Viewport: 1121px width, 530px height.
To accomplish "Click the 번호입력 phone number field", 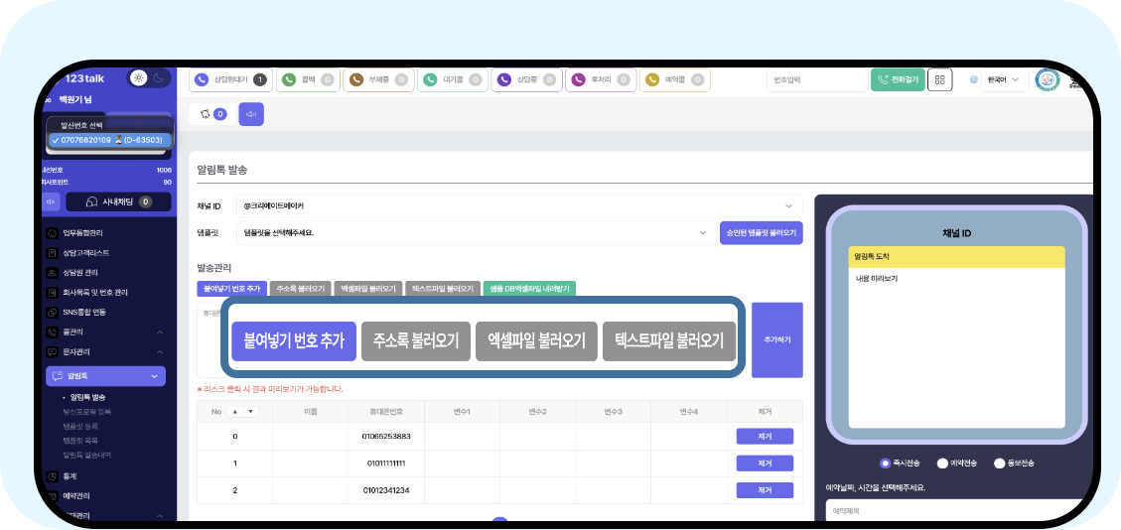I will [816, 80].
